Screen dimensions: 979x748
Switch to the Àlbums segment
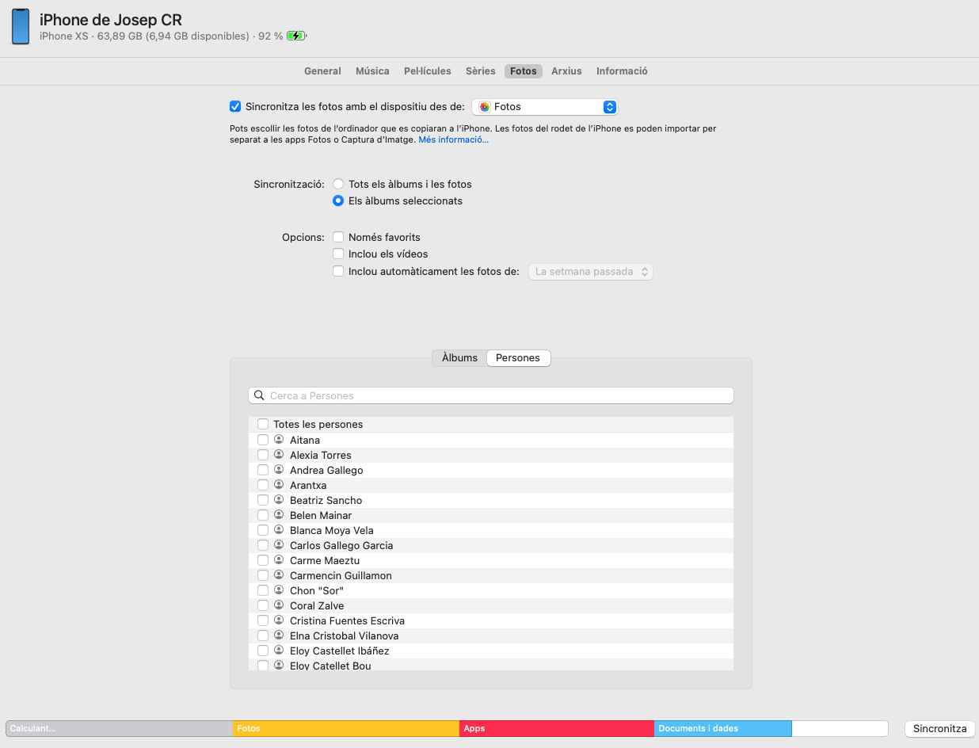(459, 358)
